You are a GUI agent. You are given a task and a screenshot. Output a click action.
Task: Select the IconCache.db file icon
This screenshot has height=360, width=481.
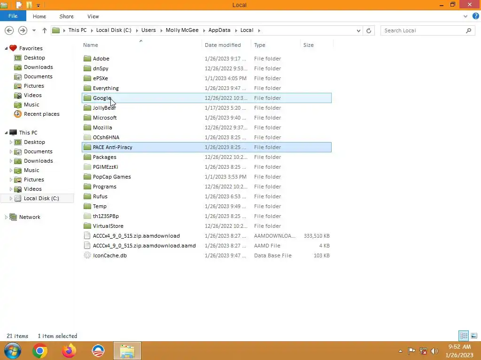pyautogui.click(x=87, y=255)
